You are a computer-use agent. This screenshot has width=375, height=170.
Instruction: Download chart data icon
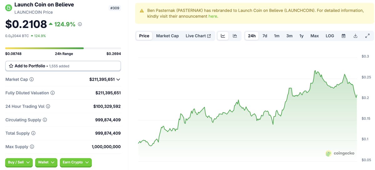point(355,36)
